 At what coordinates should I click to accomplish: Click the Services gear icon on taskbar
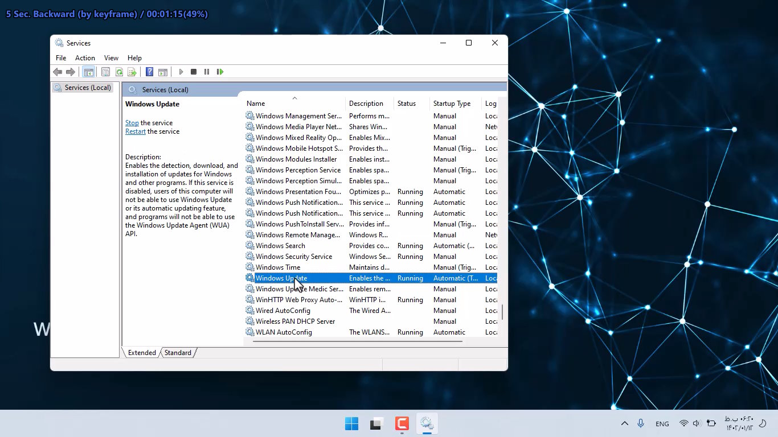427,424
